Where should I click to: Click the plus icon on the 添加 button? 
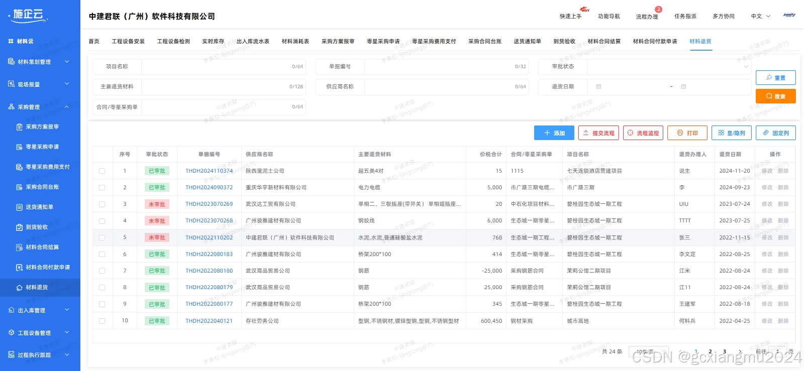(x=547, y=133)
